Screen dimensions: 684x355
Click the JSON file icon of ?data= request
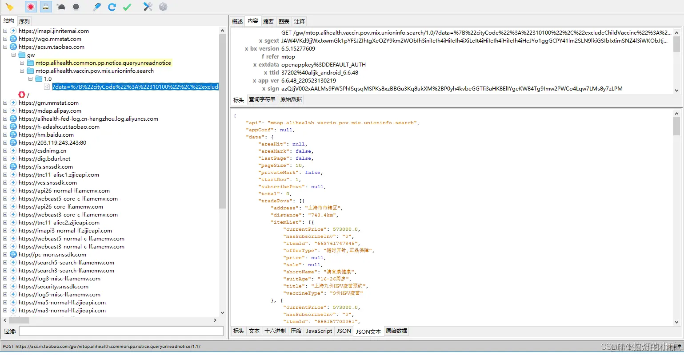[x=47, y=87]
